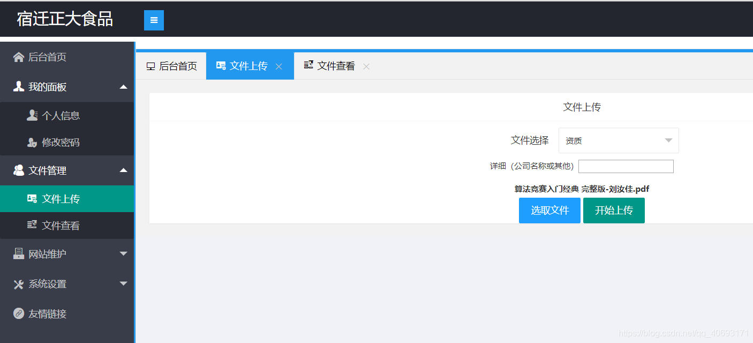Click 系统设置 sidebar label
Screen dimensions: 753x343
tap(48, 284)
